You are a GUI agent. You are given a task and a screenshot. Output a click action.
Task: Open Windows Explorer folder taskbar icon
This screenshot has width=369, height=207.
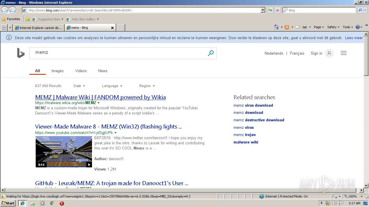click(x=33, y=203)
